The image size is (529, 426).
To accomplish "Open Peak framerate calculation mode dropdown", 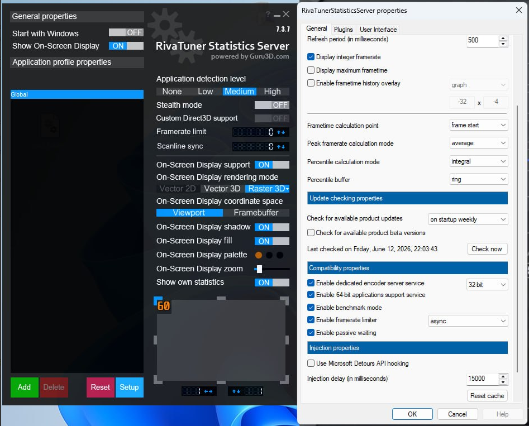I will 479,143.
